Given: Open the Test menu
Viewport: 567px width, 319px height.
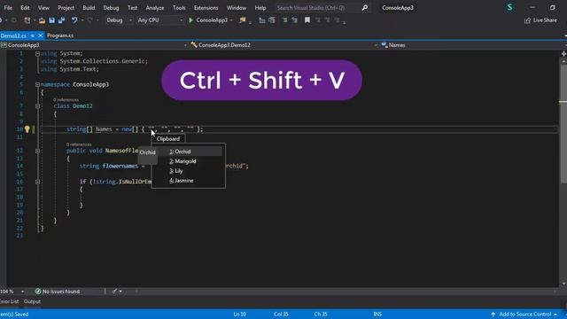Looking at the screenshot, I should coord(132,8).
